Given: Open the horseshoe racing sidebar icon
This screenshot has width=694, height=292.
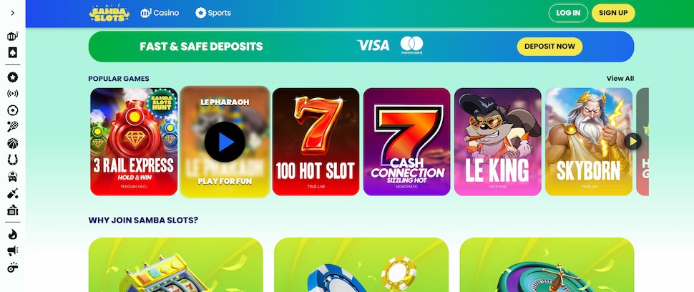Looking at the screenshot, I should tap(12, 160).
